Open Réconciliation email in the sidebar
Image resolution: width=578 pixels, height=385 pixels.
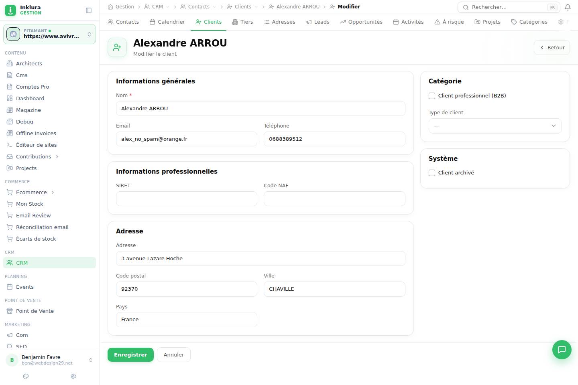[49, 227]
